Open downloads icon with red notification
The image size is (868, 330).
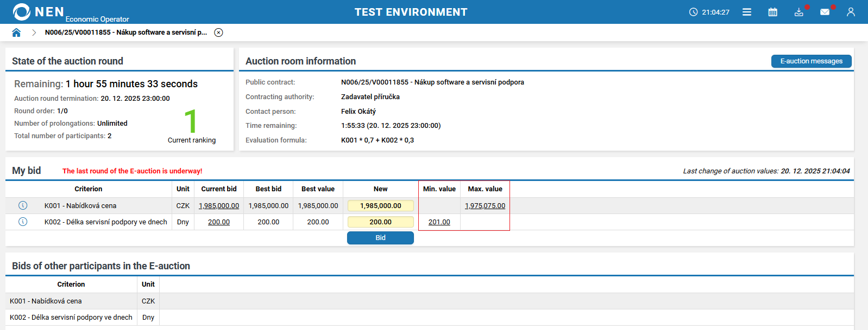798,12
